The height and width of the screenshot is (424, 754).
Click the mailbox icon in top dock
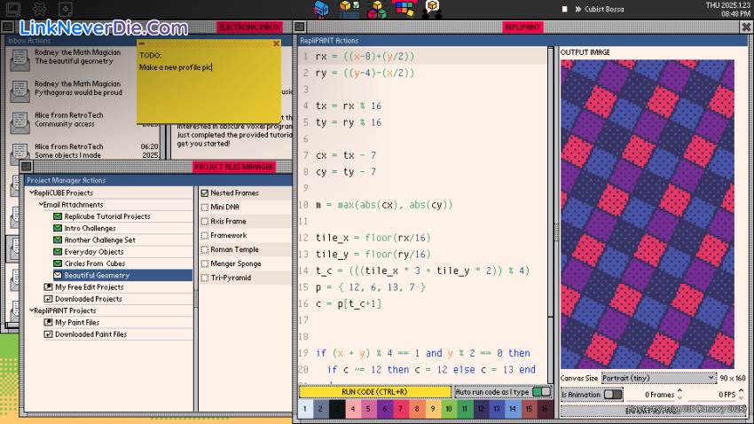click(322, 9)
